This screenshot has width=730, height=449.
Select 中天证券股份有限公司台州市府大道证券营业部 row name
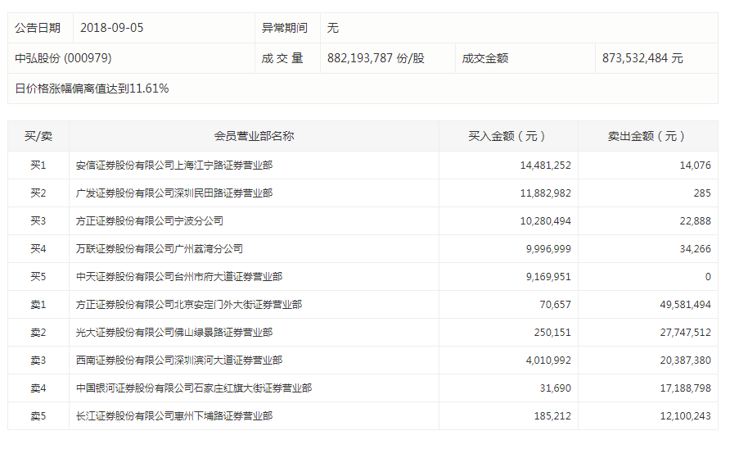coord(179,277)
